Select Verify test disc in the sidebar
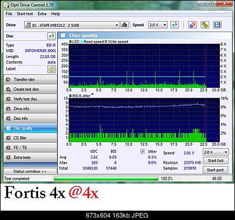235x220 pixels. (30, 99)
